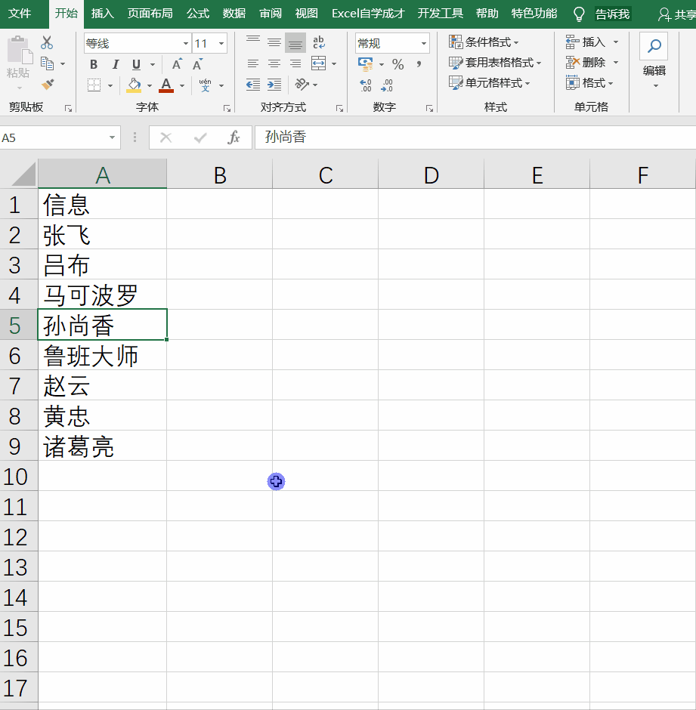Screen dimensions: 696x710
Task: Click Merge and Center icon
Action: pos(319,63)
